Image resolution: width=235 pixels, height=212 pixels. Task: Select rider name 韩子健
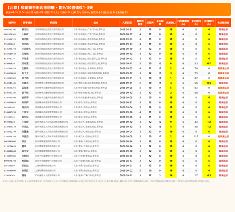click(25, 93)
